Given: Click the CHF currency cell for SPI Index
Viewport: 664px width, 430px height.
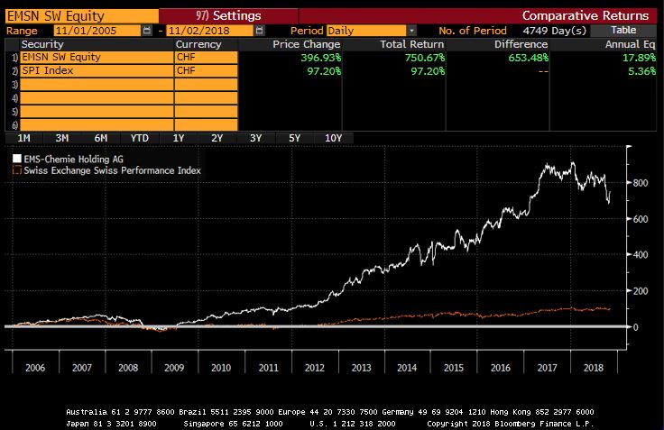Looking at the screenshot, I should tap(206, 70).
